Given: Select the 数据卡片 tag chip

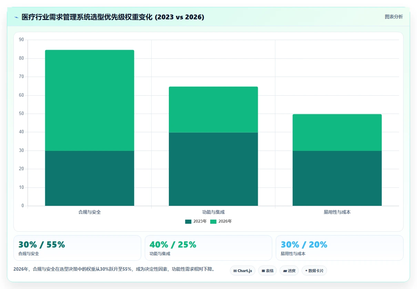Looking at the screenshot, I should click(314, 271).
